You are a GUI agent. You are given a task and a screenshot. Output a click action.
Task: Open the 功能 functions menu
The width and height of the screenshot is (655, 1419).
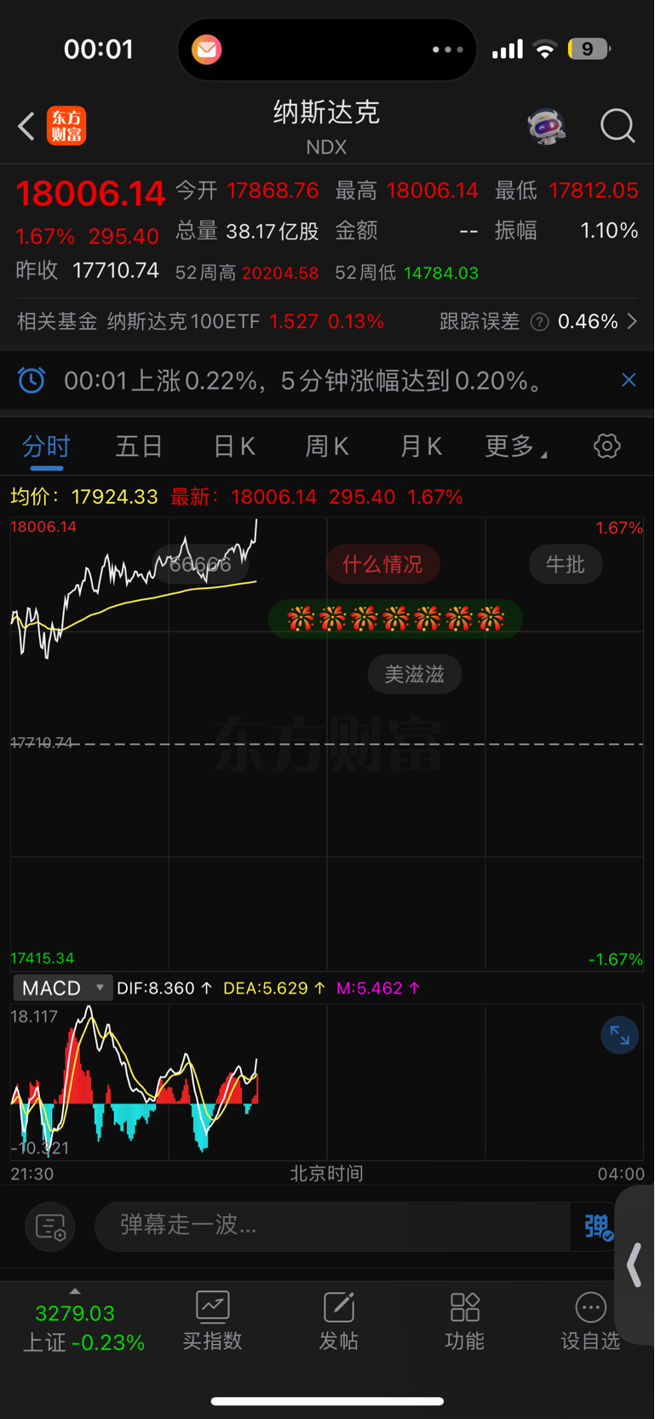465,1320
